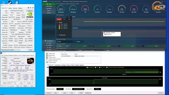Open Help in Ryzen Master sidebar
This screenshot has height=95, width=169.
(x=49, y=47)
